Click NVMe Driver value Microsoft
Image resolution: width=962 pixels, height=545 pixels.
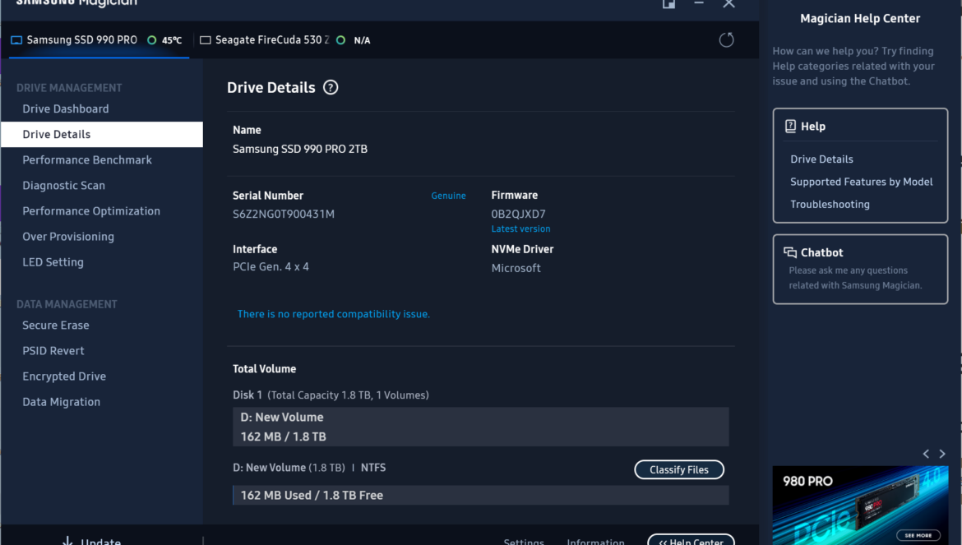click(x=516, y=268)
